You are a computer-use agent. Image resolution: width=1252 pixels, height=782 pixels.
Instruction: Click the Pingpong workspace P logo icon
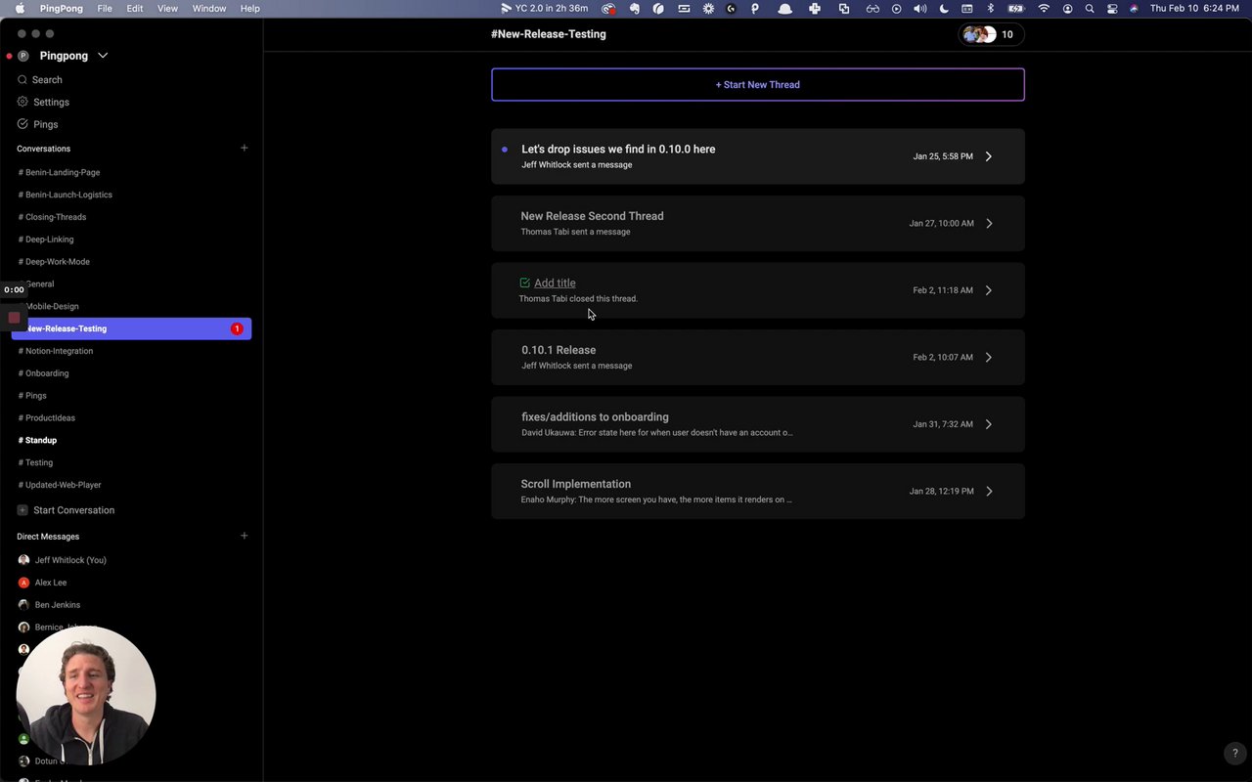[23, 56]
